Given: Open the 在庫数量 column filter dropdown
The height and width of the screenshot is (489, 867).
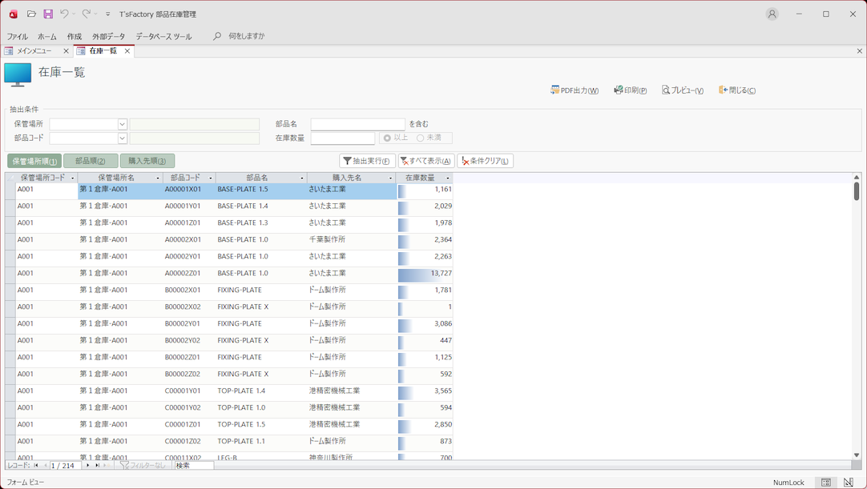Looking at the screenshot, I should pos(448,178).
